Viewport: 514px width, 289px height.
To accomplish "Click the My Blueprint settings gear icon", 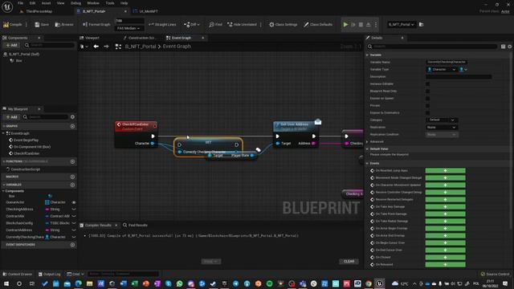I will tap(72, 117).
